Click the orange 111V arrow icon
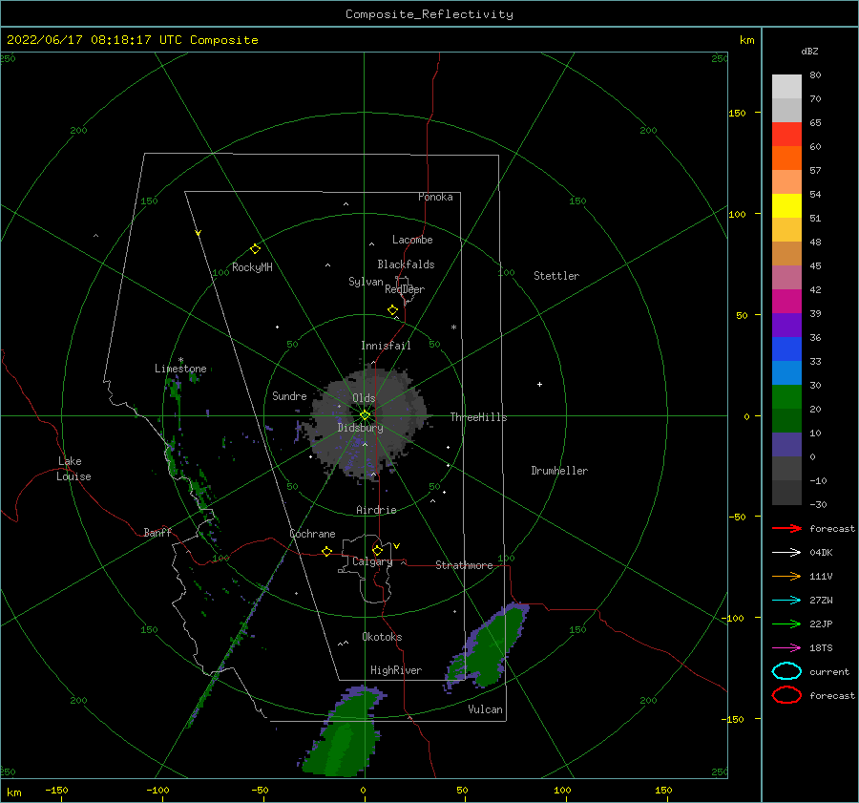The height and width of the screenshot is (803, 859). [x=786, y=576]
